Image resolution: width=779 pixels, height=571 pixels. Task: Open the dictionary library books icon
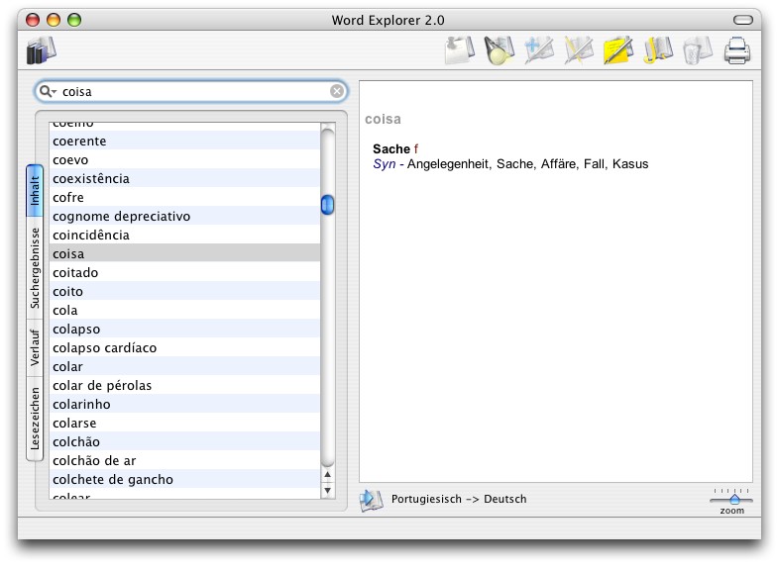42,50
